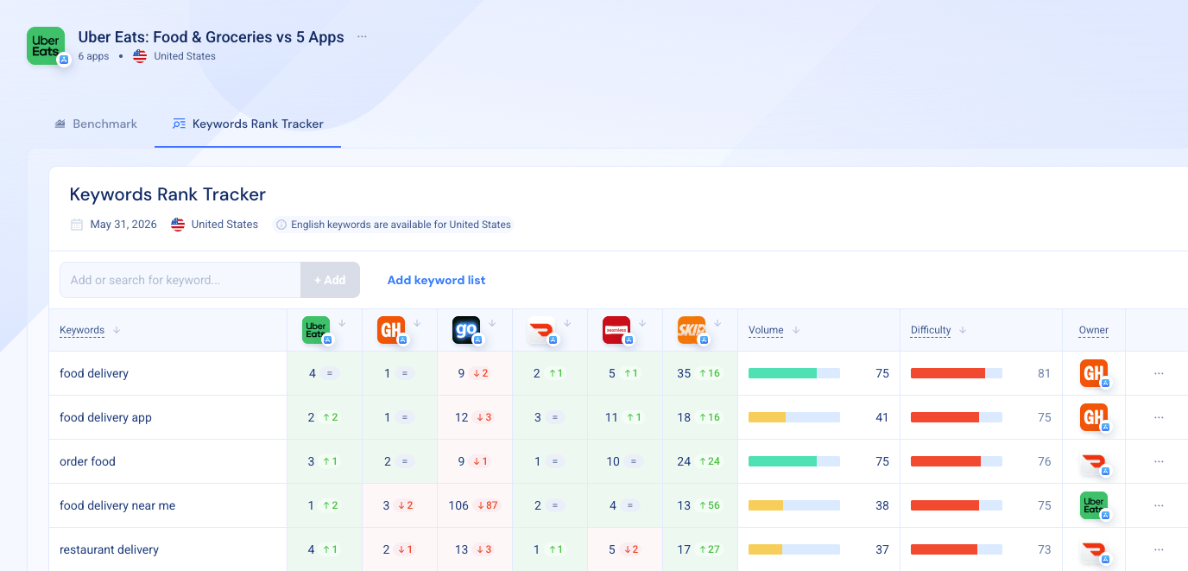Click the Owner column header
Viewport: 1188px width, 571px height.
pyautogui.click(x=1093, y=330)
